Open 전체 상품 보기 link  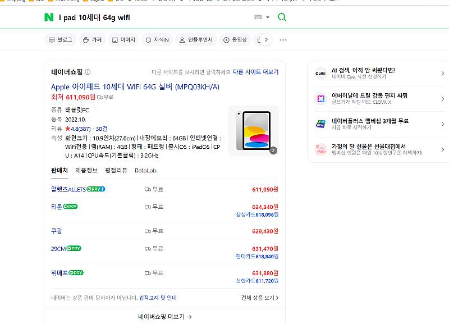coord(260,298)
